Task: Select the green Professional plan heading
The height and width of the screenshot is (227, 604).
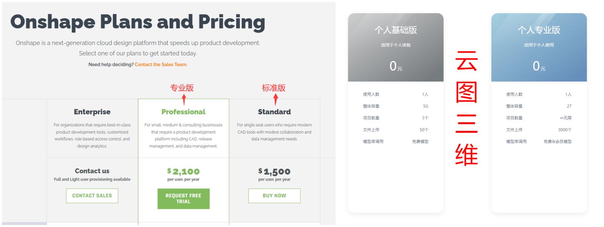Action: (x=183, y=112)
